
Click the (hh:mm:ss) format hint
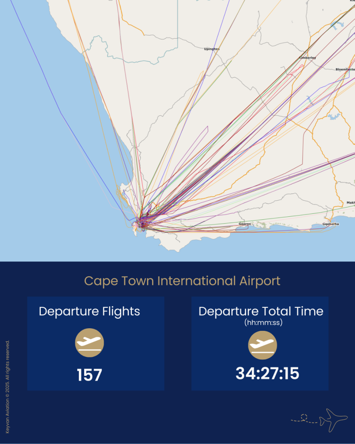pyautogui.click(x=261, y=322)
